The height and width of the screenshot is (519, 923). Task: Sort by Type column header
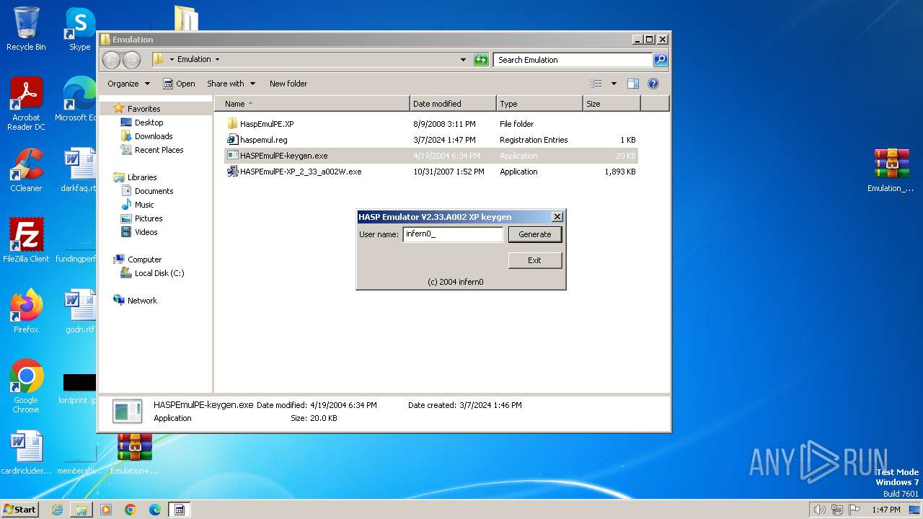(x=539, y=104)
